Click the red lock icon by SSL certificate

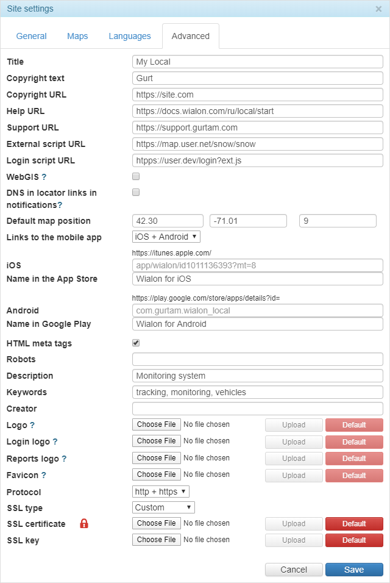point(84,523)
